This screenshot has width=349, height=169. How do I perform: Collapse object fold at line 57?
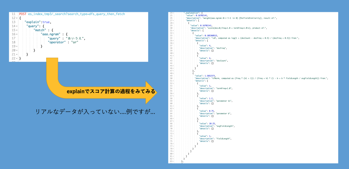tap(174, 96)
